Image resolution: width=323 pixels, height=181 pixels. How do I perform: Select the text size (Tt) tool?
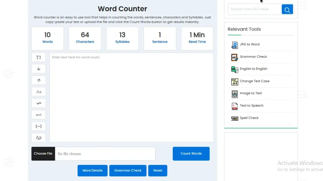(x=38, y=57)
